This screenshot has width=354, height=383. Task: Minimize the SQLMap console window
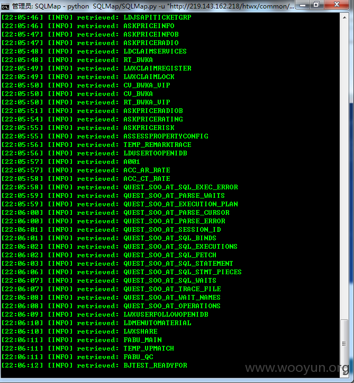303,5
